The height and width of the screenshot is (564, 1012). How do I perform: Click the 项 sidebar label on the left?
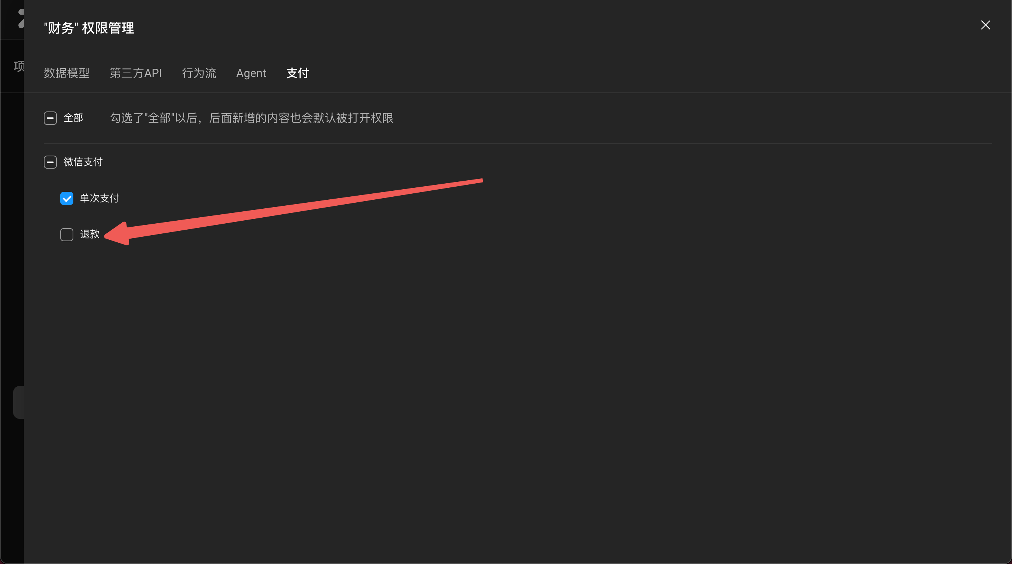(18, 66)
